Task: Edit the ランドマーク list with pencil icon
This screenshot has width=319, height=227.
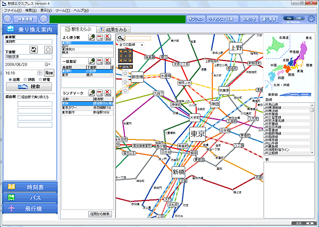Action: [91, 93]
